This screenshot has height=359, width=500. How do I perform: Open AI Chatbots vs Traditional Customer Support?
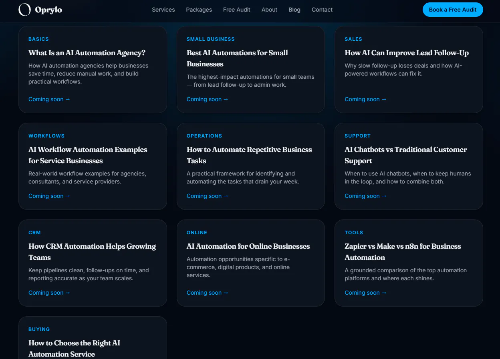[406, 155]
